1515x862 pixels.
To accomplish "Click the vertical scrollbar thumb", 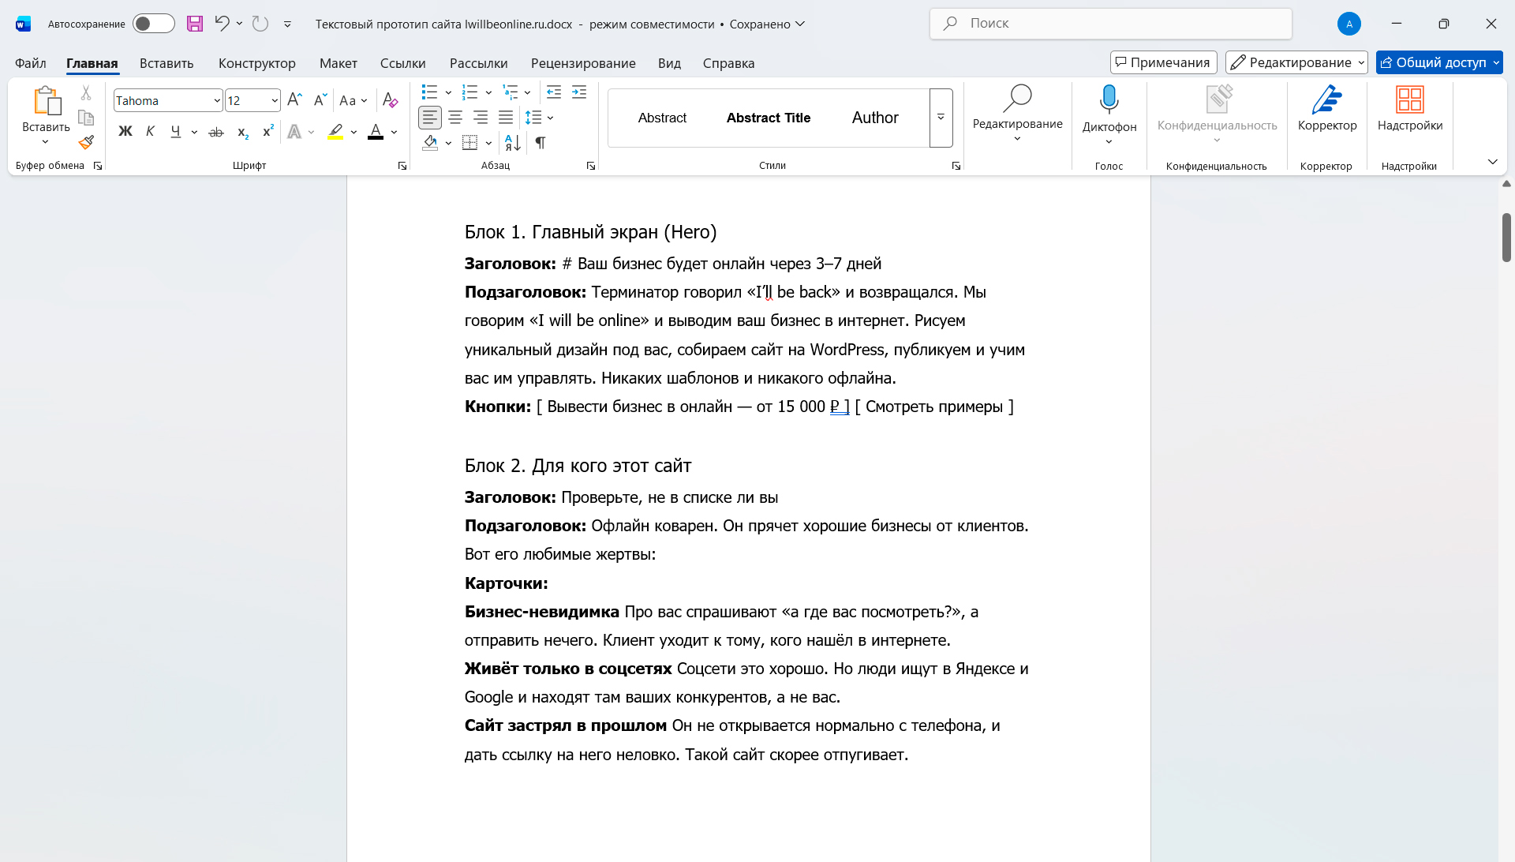I will [1506, 237].
